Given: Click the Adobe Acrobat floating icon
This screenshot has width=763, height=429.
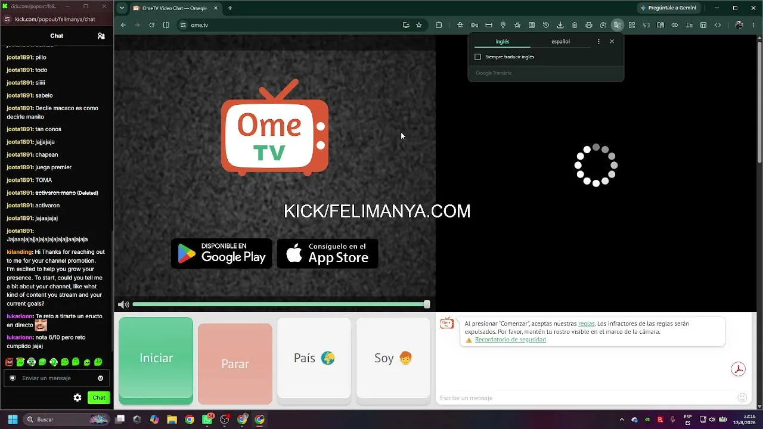Looking at the screenshot, I should pyautogui.click(x=739, y=369).
